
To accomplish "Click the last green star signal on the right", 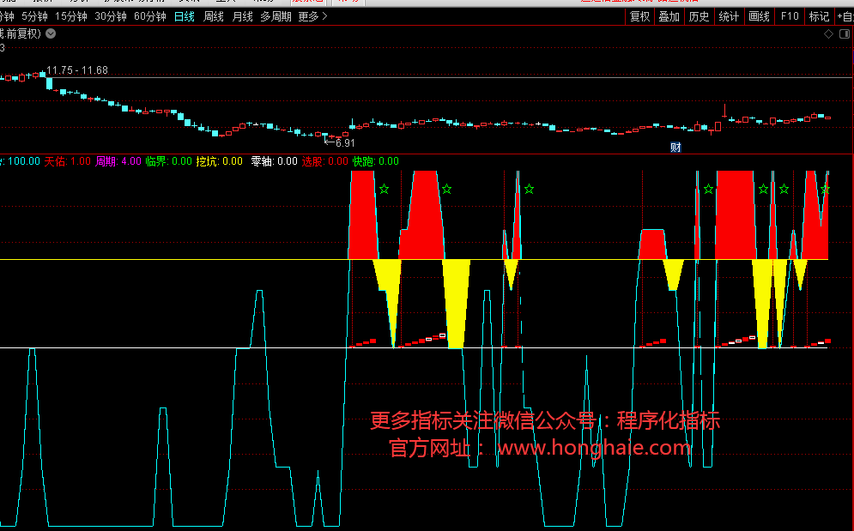I will coord(825,189).
